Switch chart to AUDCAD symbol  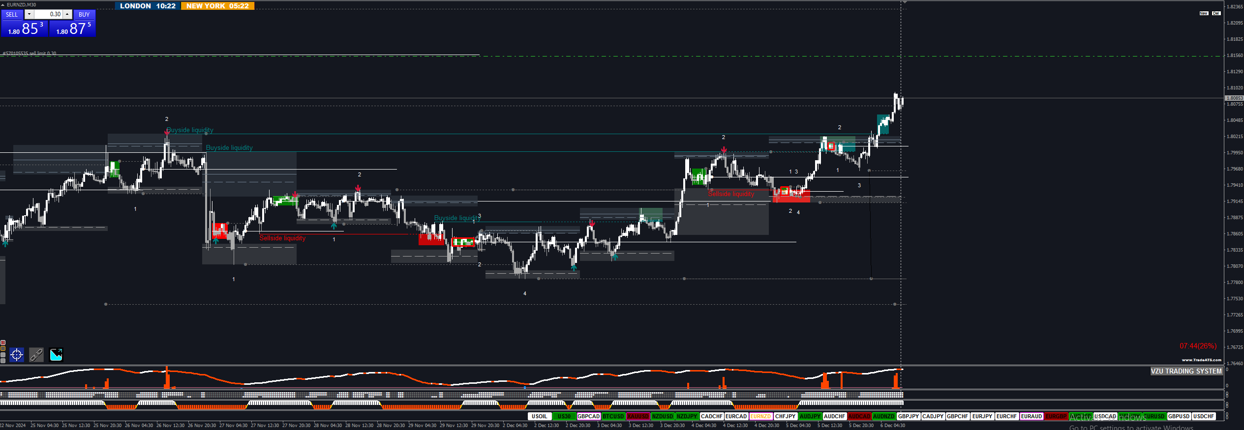coord(859,416)
